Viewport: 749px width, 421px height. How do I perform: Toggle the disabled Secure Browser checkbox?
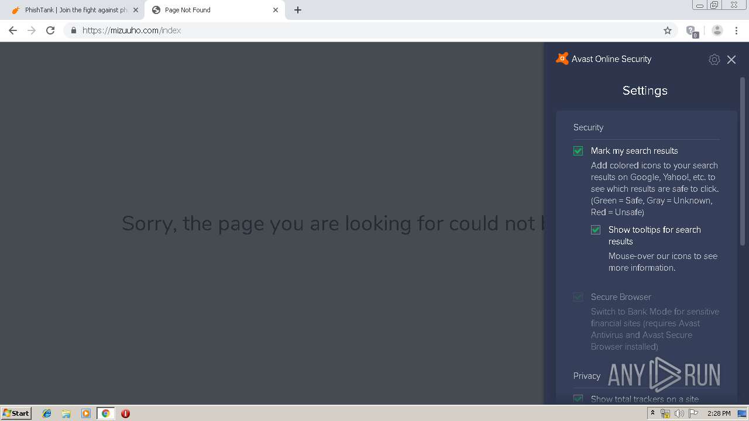578,297
